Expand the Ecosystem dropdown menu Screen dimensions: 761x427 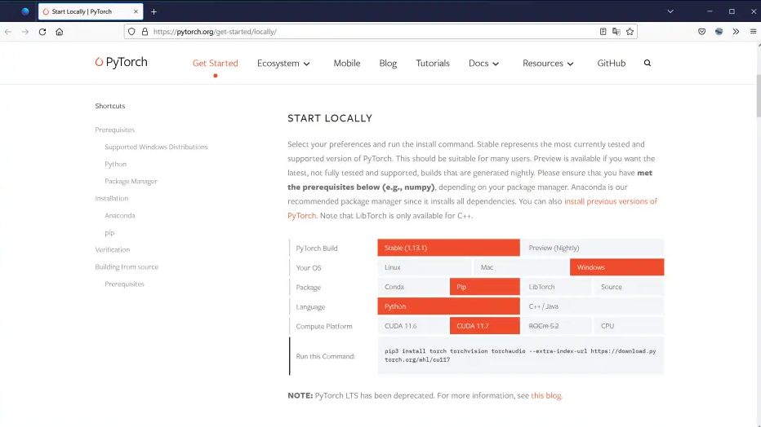click(283, 64)
